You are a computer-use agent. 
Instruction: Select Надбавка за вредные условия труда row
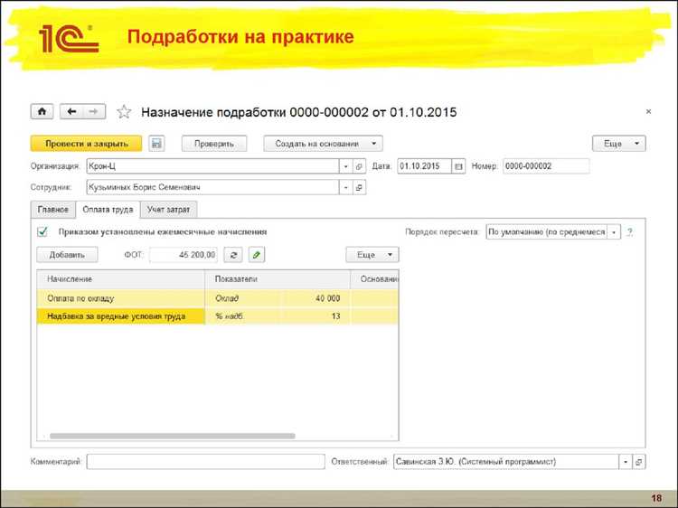coord(218,316)
